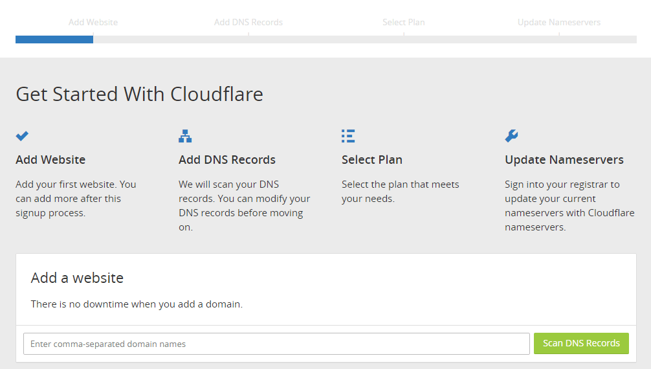
Task: Click the 'There is no downtime' text
Action: 137,304
